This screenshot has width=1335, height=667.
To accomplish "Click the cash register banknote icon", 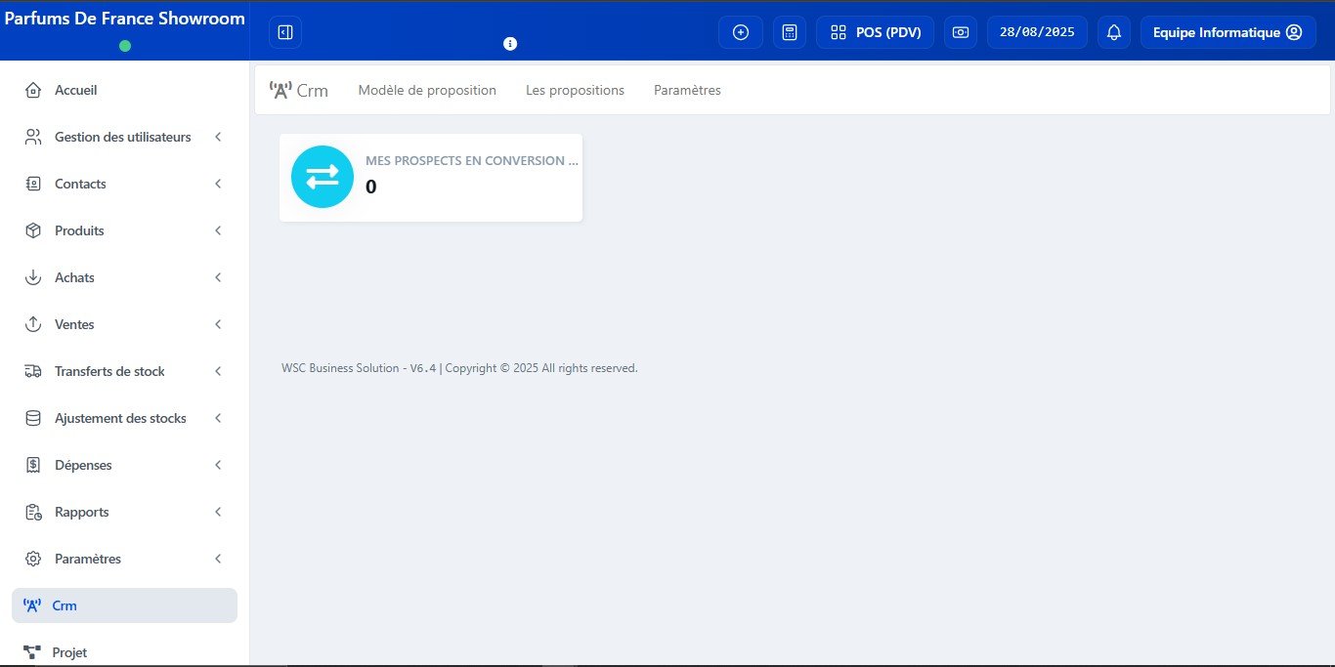I will 960,32.
